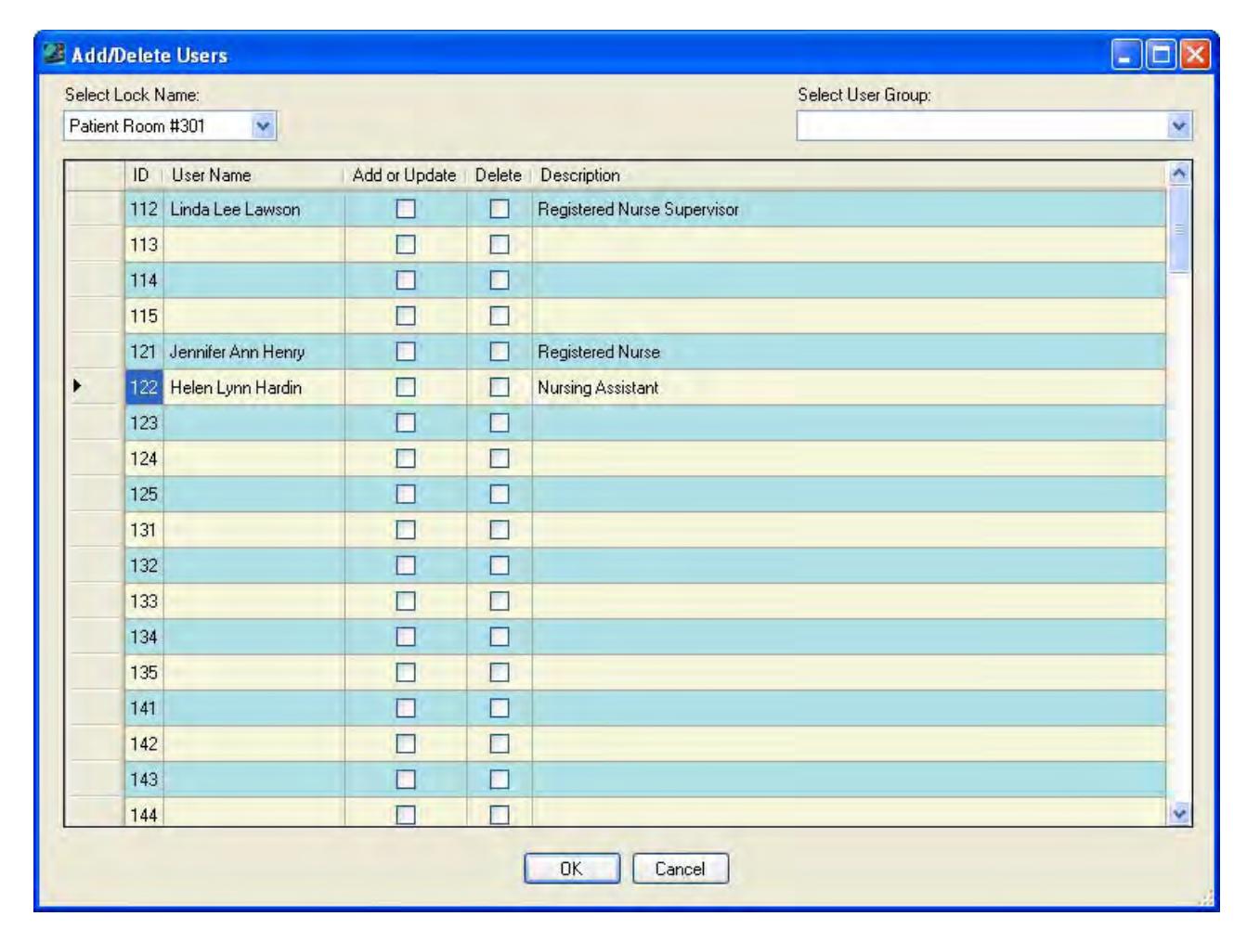Minimize the Add/Delete Users window
This screenshot has width=1247, height=942.
1126,55
